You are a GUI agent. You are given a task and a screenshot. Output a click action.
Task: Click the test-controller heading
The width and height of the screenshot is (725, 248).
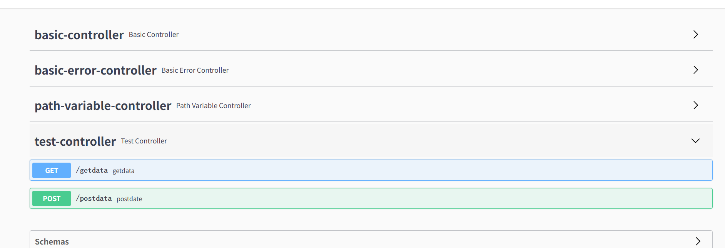75,141
